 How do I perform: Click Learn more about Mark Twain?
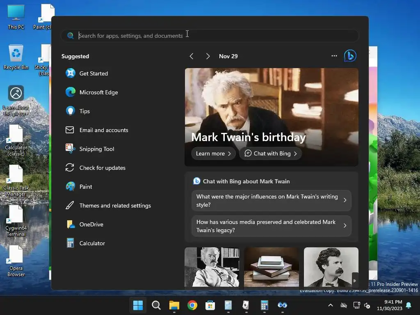point(213,153)
